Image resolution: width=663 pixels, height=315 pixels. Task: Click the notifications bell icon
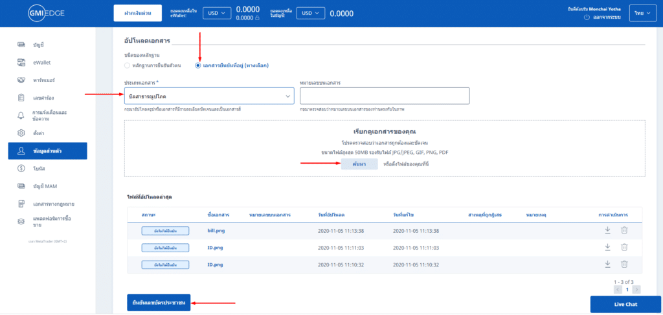[21, 115]
